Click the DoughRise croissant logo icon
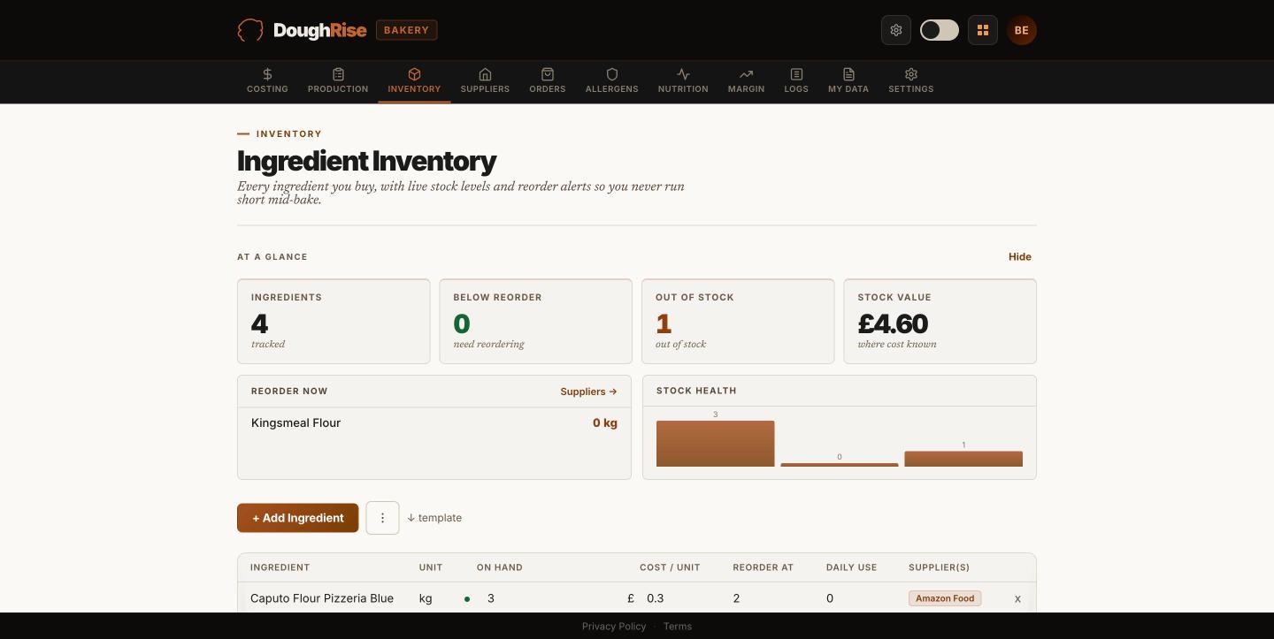 (250, 30)
